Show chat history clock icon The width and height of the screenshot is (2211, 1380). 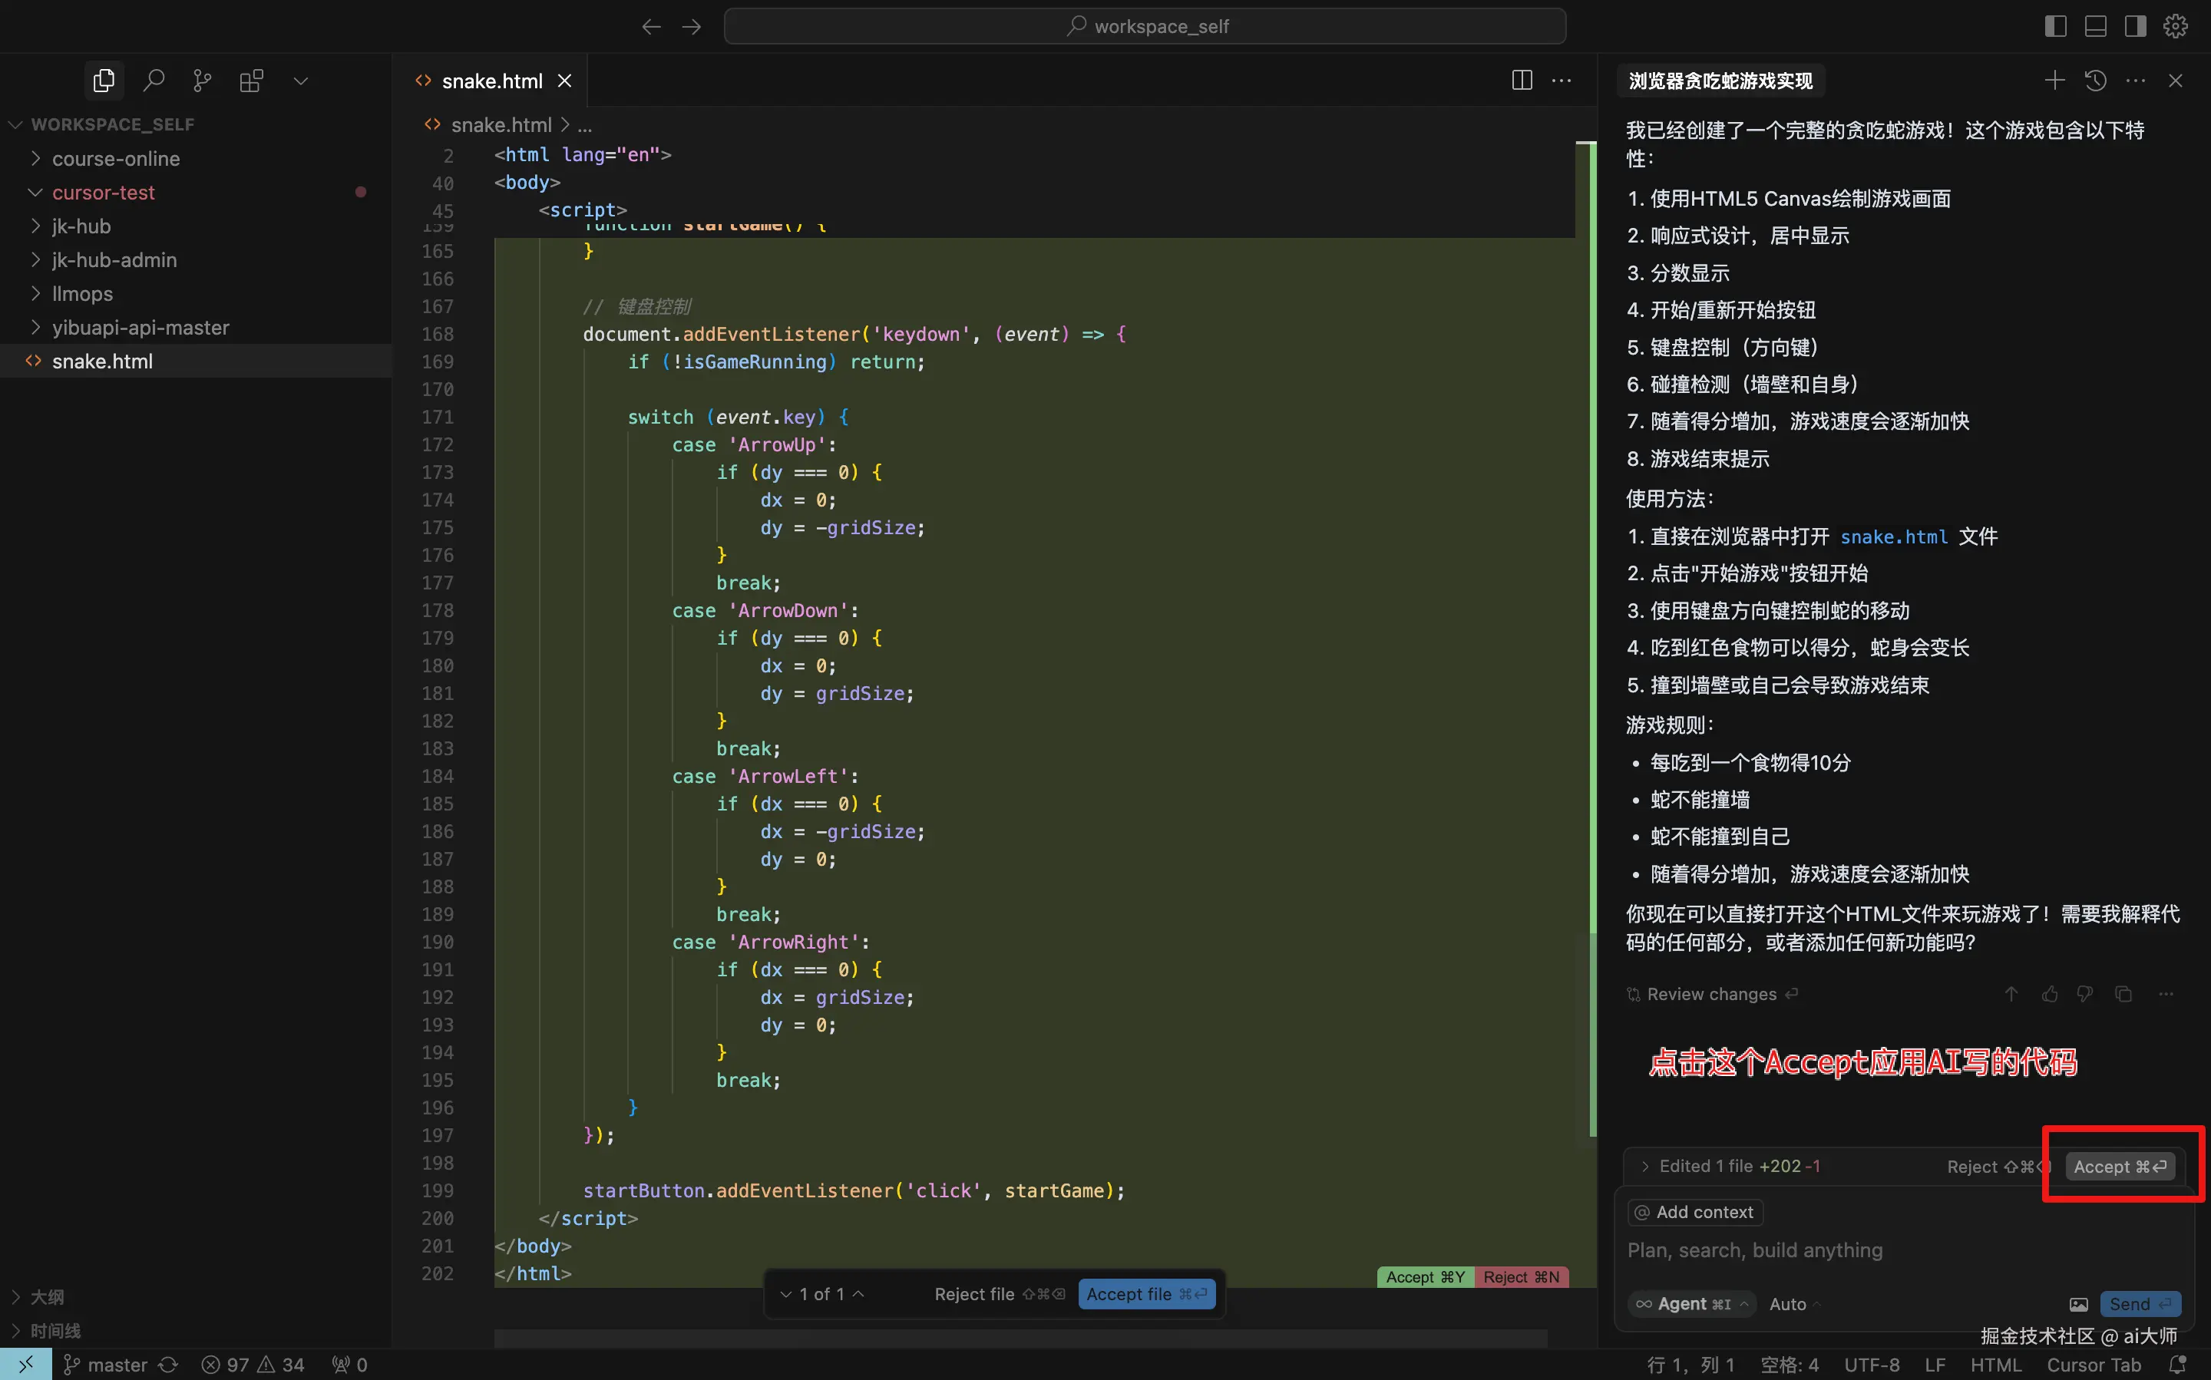click(x=2096, y=81)
